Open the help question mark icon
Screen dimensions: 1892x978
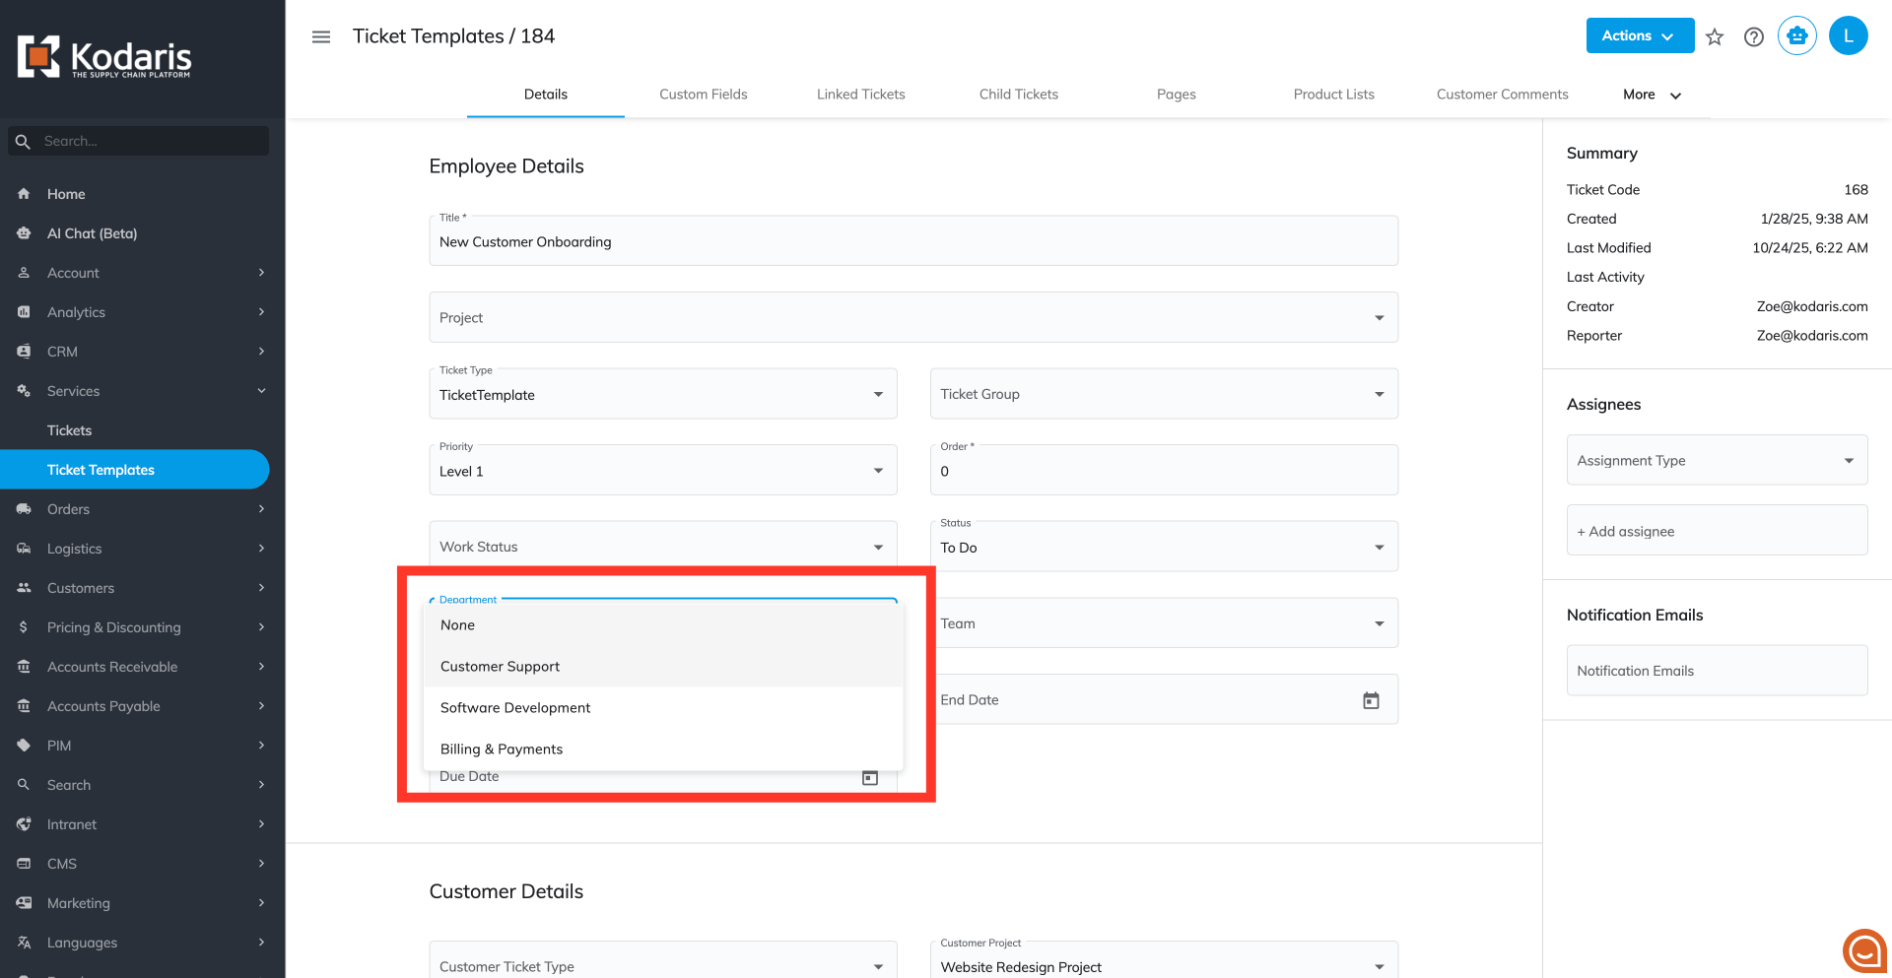1754,36
